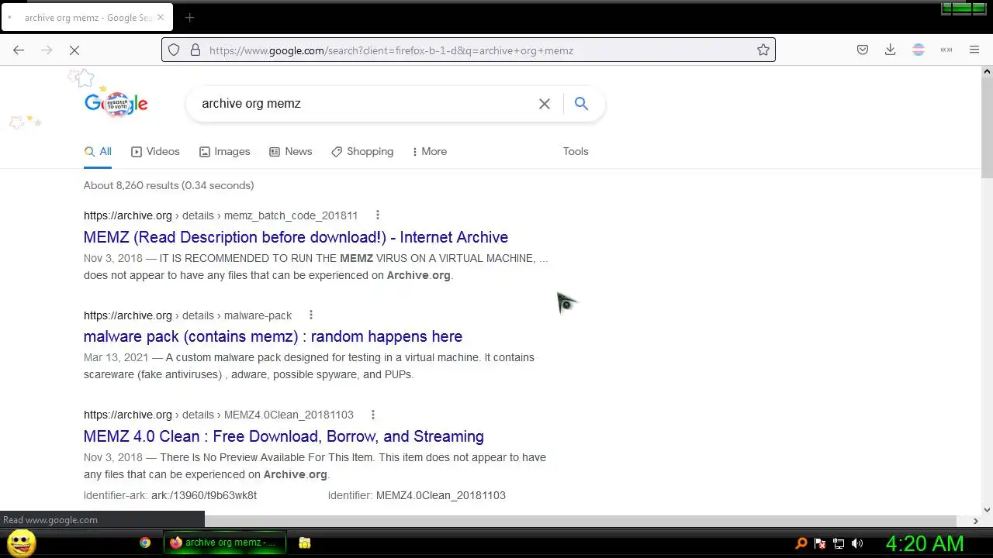Image resolution: width=993 pixels, height=558 pixels.
Task: Open options for the MEMZ4.0Clean result
Action: (373, 415)
